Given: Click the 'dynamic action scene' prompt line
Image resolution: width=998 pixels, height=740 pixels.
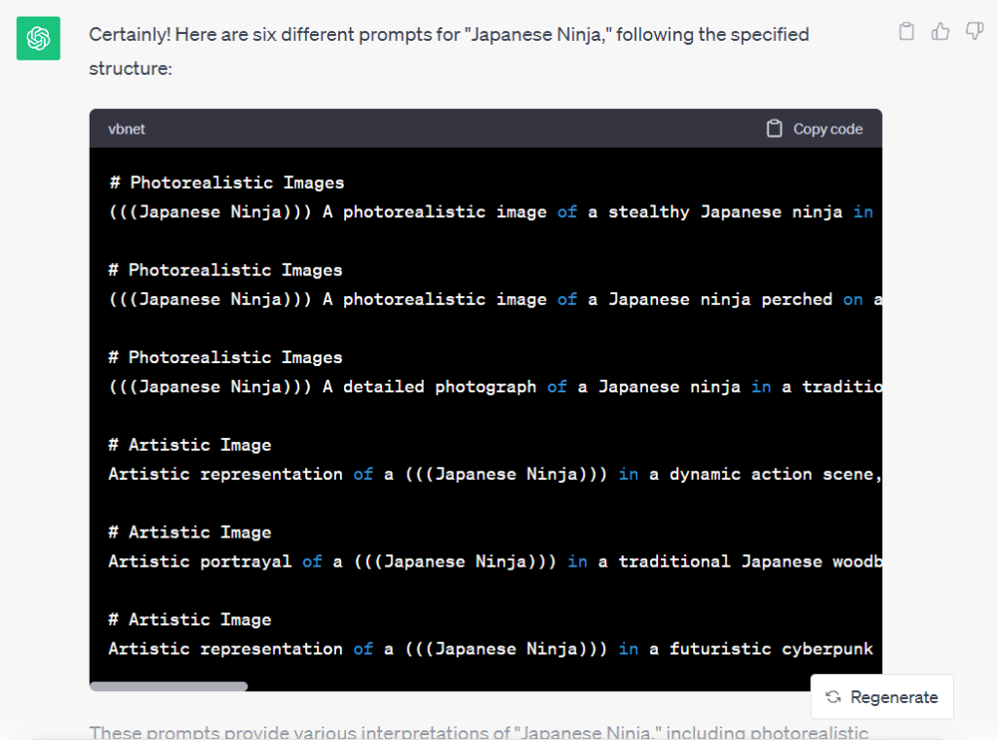Looking at the screenshot, I should (495, 474).
